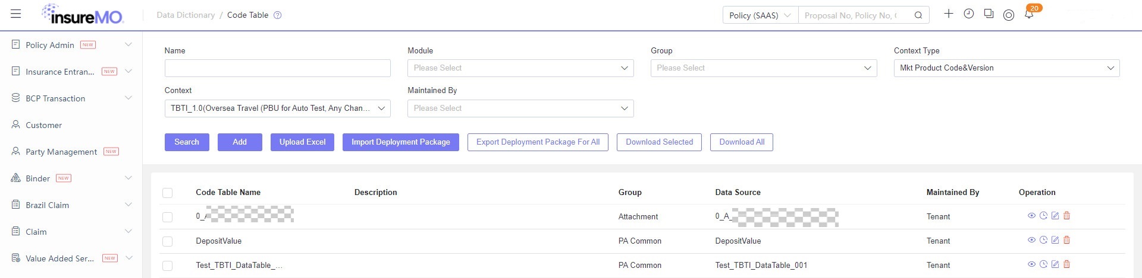Open the Context dropdown showing TBTI_1.0
This screenshot has width=1142, height=278.
[x=278, y=108]
